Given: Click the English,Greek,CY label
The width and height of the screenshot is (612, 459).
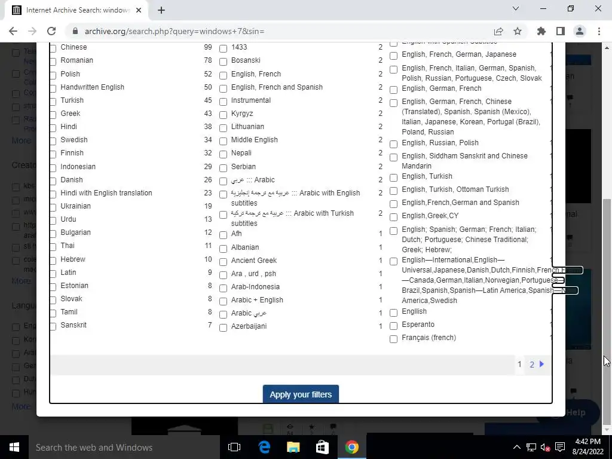Looking at the screenshot, I should tap(430, 216).
